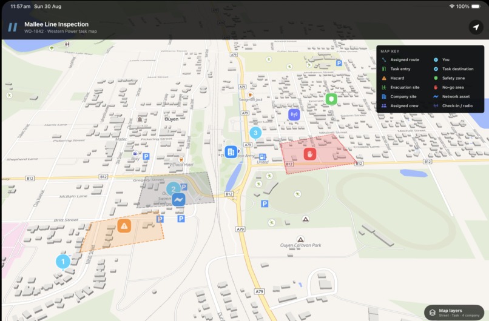Tap the parking icon beside Roxy

point(146,156)
